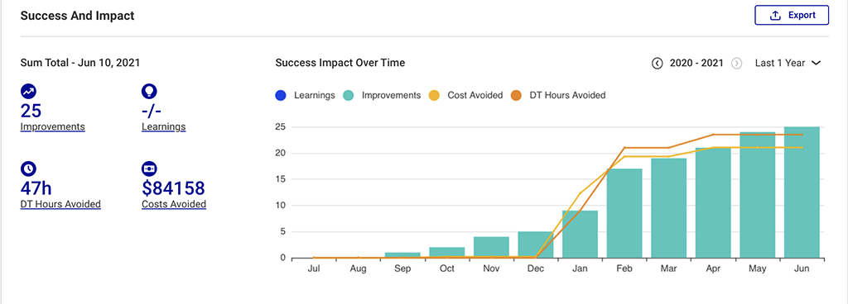Open the Learnings link
848x304 pixels.
pos(163,127)
